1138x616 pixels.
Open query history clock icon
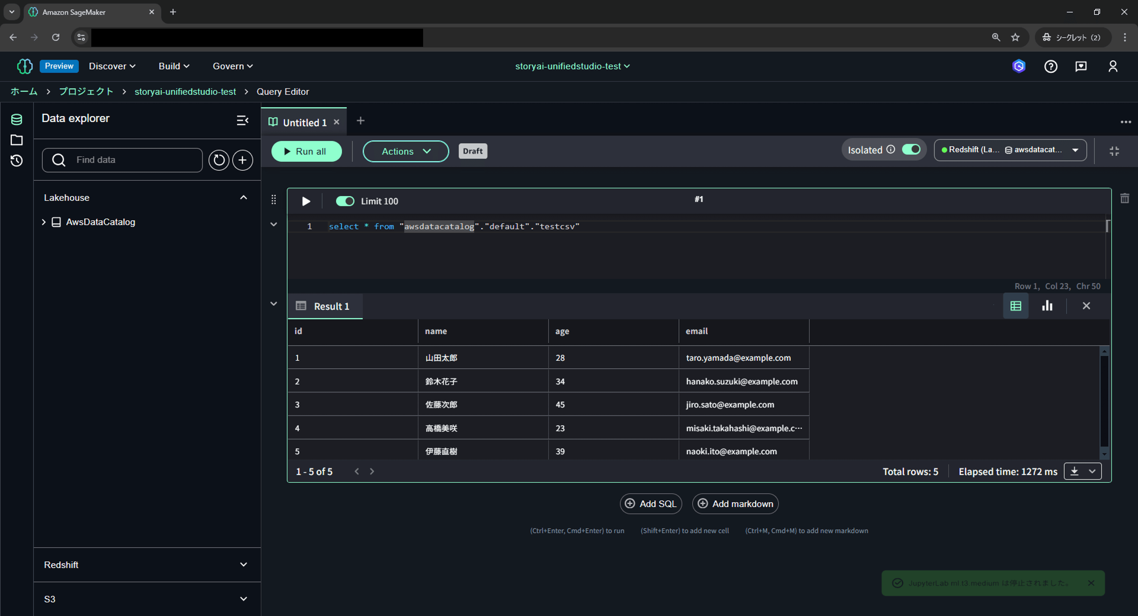point(16,161)
